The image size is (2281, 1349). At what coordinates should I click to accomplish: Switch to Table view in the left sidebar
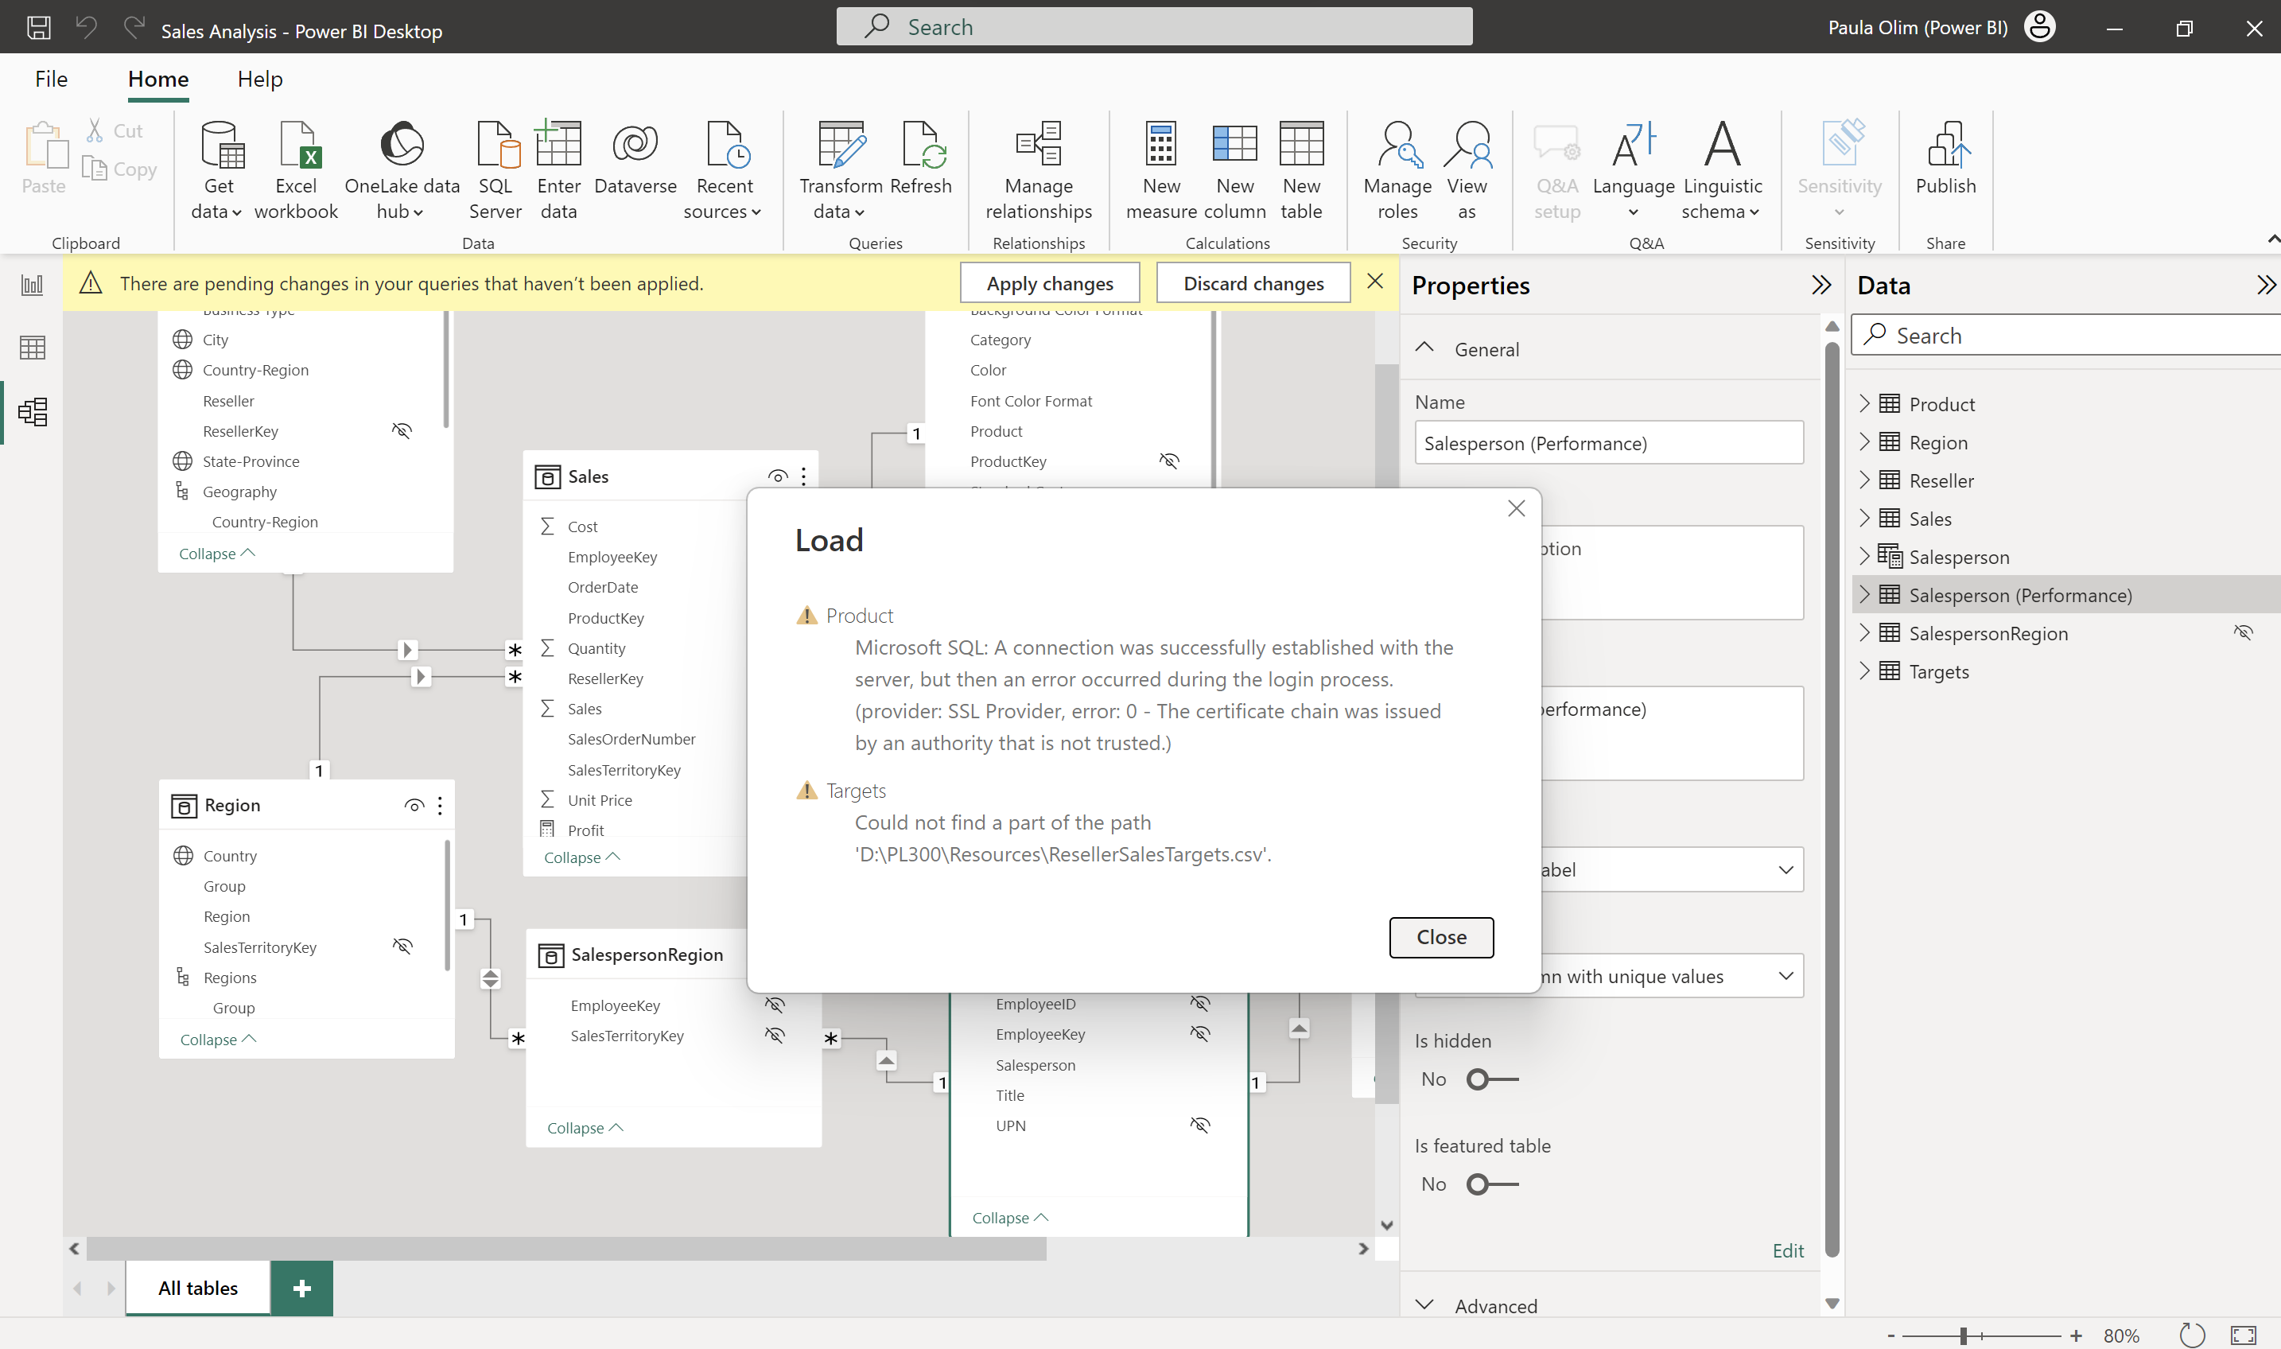pyautogui.click(x=32, y=348)
